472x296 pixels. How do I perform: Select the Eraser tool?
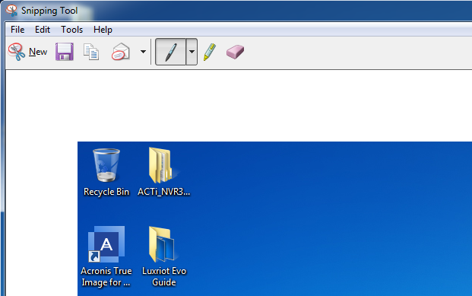click(235, 52)
